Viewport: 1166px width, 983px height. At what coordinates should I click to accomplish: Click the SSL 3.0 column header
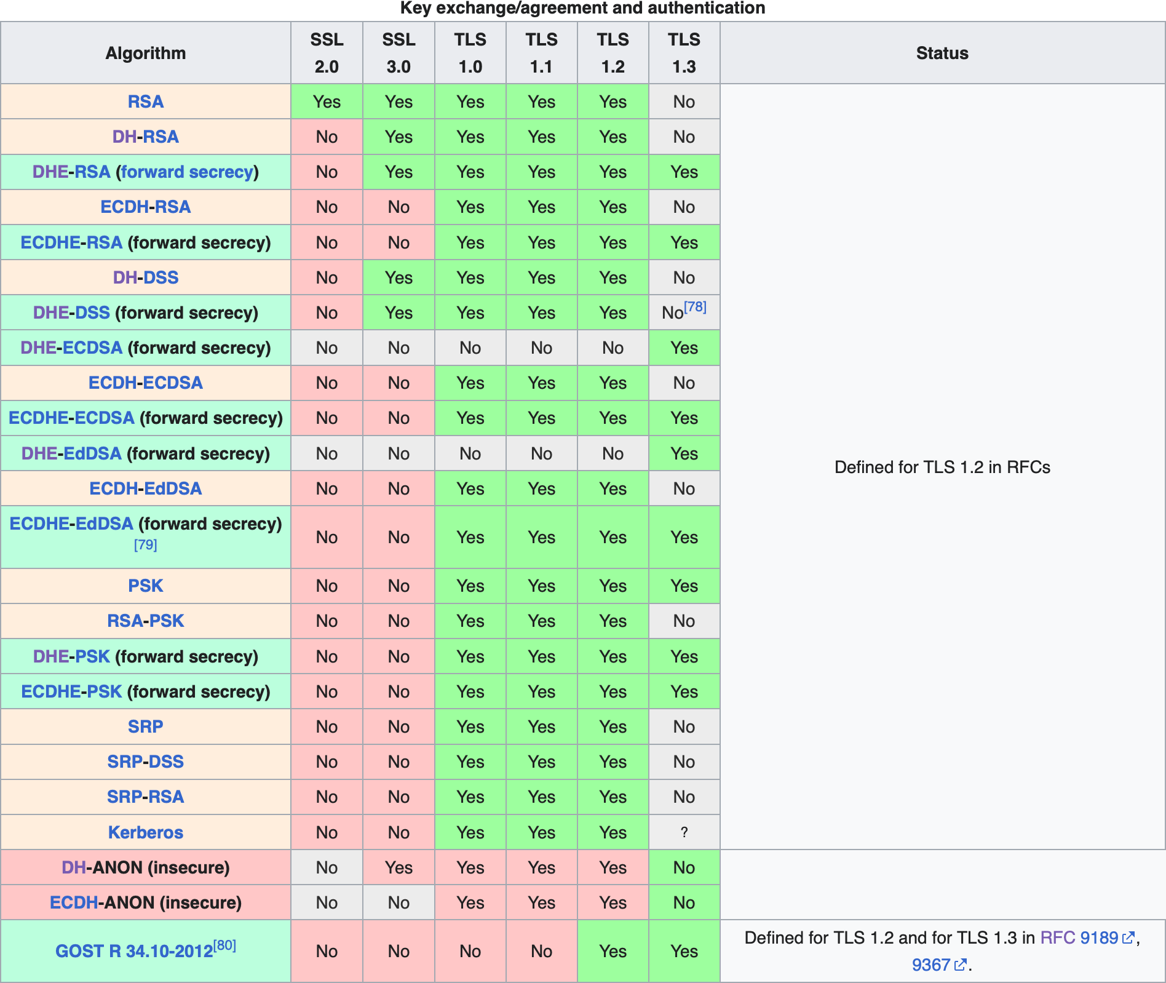399,53
